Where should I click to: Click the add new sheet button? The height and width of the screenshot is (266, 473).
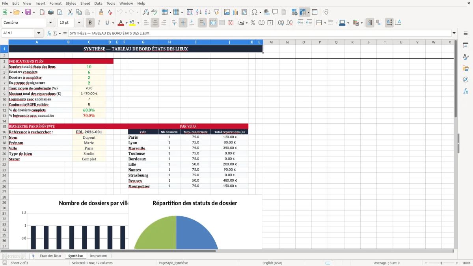click(33, 256)
